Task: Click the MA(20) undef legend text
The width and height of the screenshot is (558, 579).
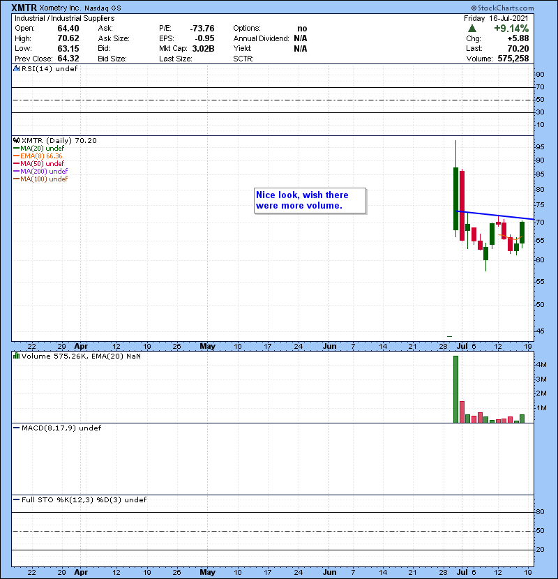Action: [x=42, y=149]
